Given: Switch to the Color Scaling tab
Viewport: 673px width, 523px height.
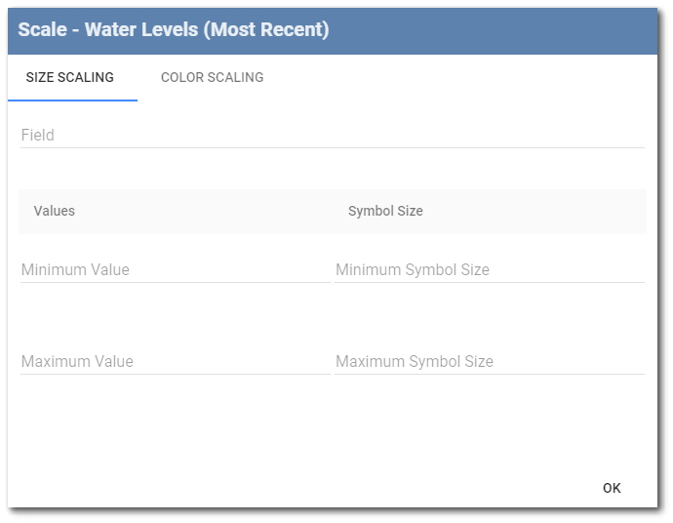Looking at the screenshot, I should [x=212, y=77].
